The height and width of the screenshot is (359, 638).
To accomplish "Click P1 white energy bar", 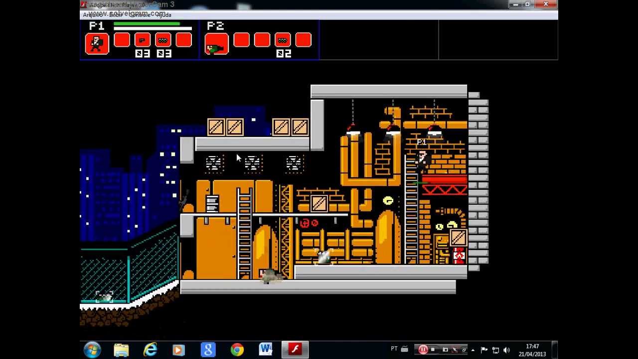I will [153, 28].
